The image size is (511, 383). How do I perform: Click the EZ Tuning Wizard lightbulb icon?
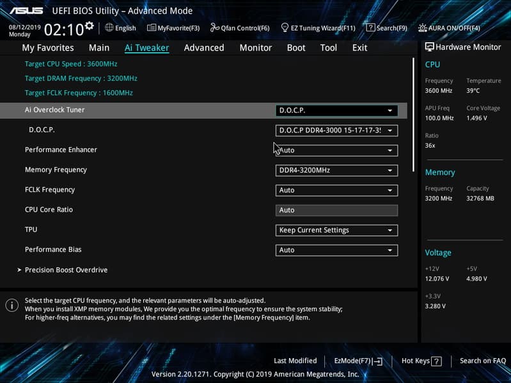click(285, 27)
